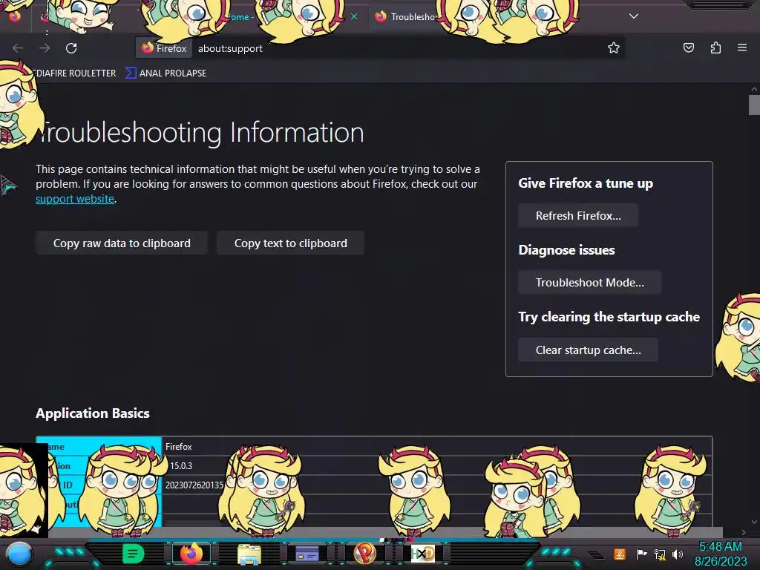Image resolution: width=760 pixels, height=570 pixels.
Task: Click the network tray icon
Action: pyautogui.click(x=660, y=554)
